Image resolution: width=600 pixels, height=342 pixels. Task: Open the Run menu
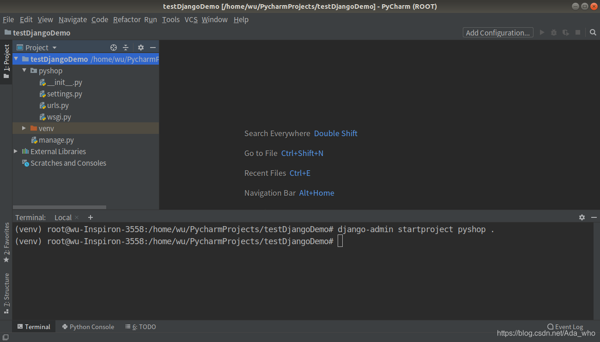point(151,19)
